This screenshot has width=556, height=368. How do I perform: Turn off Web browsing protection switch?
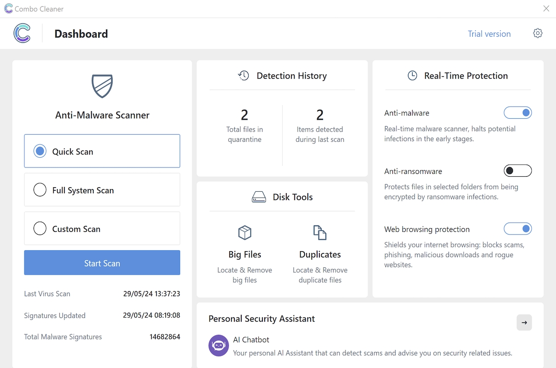[x=518, y=229]
